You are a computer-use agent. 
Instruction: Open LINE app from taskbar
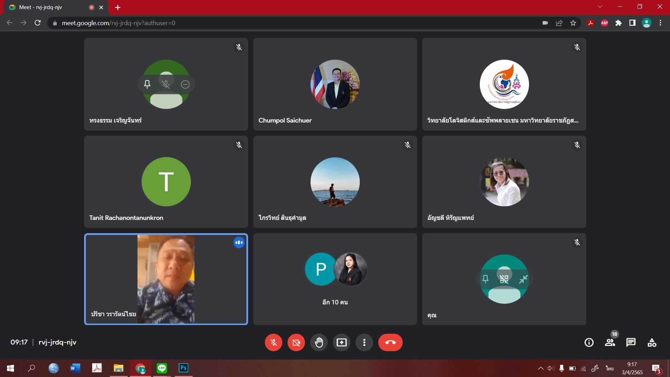tap(162, 368)
